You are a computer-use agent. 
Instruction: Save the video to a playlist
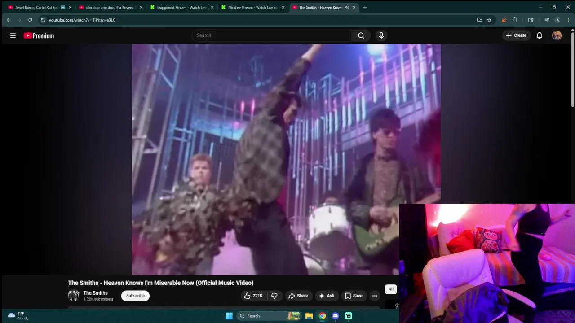click(x=354, y=296)
